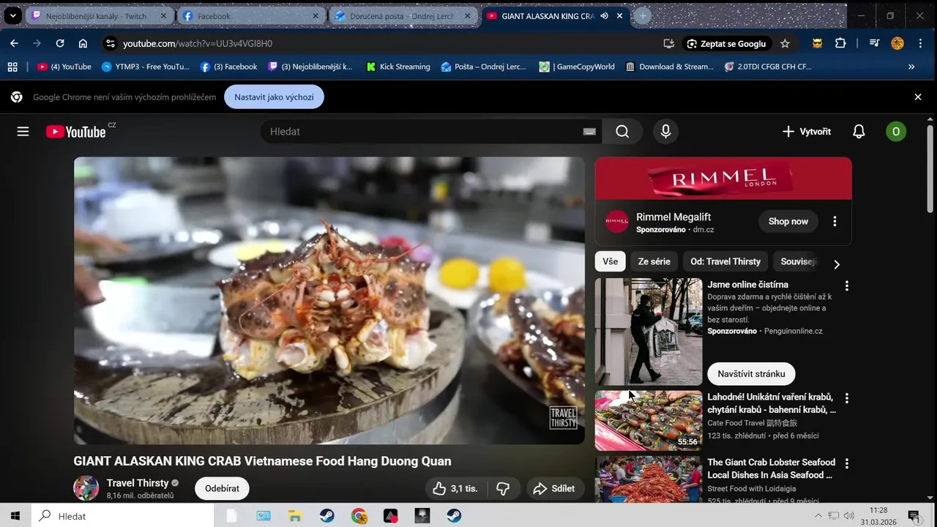Open the Kick Streaming bookmark
The width and height of the screenshot is (937, 527).
coord(397,67)
